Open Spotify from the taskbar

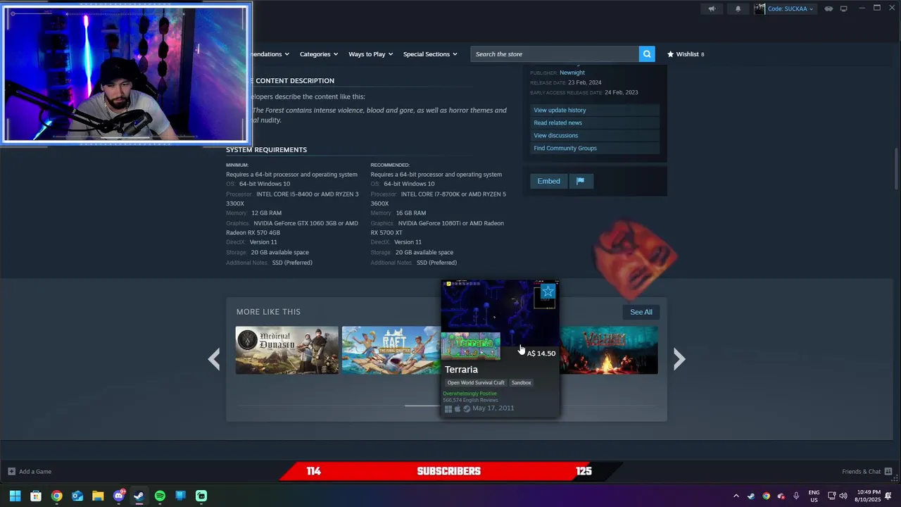tap(160, 496)
